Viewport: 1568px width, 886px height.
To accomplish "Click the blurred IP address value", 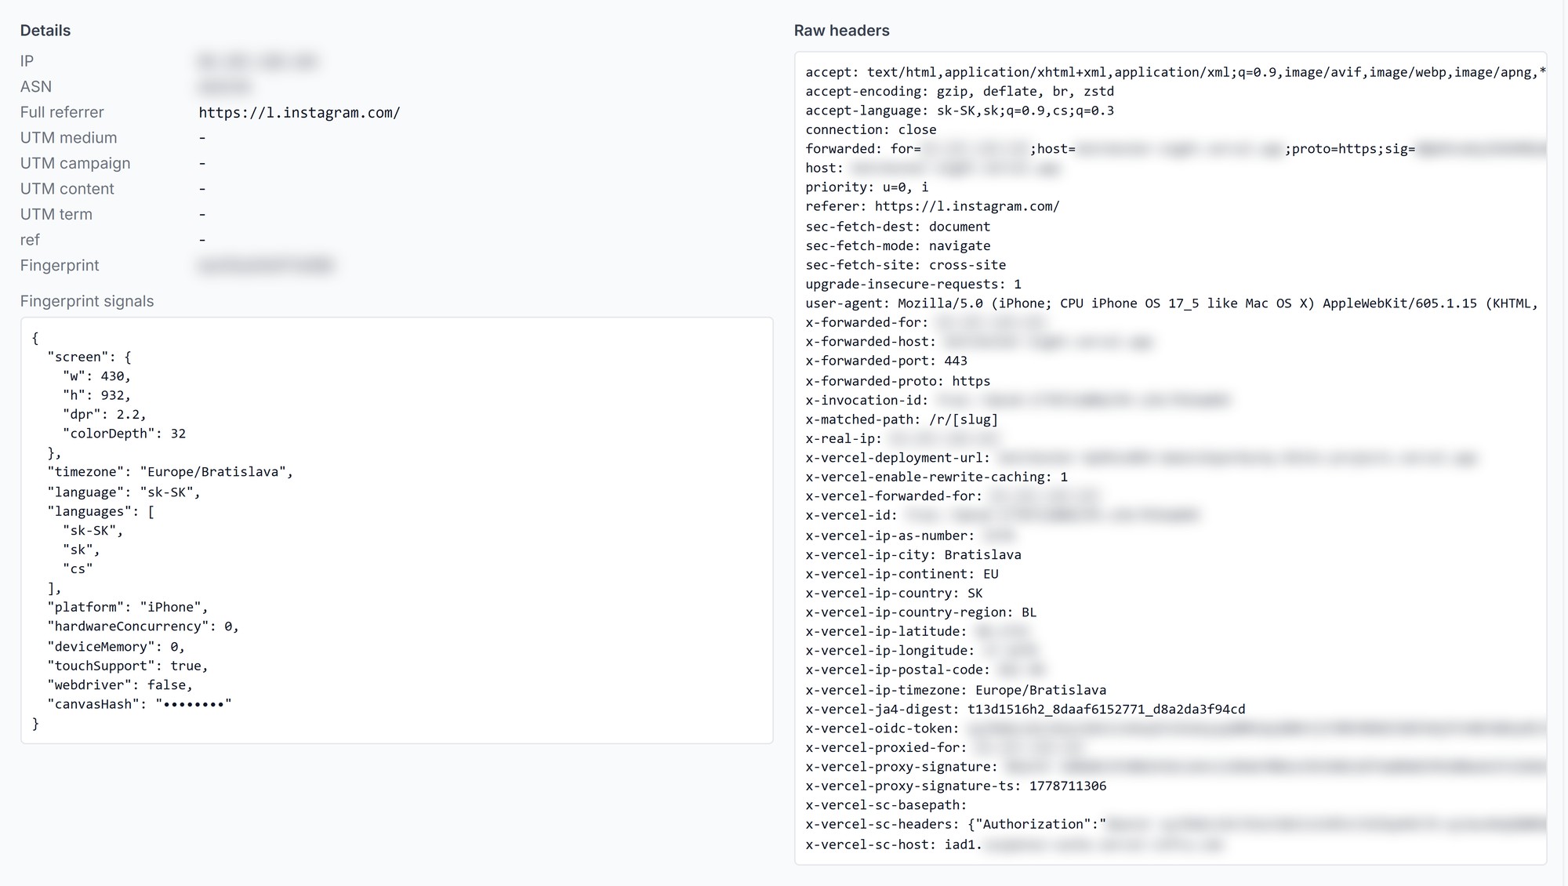I will [257, 61].
